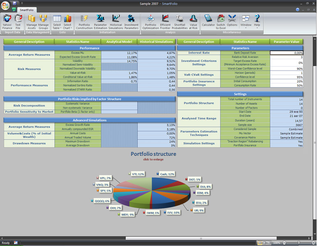Click the Maximum Drawdown 24% cell
This screenshot has height=246, width=317.
pyautogui.click(x=156, y=141)
